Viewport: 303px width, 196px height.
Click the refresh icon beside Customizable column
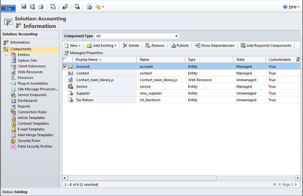click(298, 59)
